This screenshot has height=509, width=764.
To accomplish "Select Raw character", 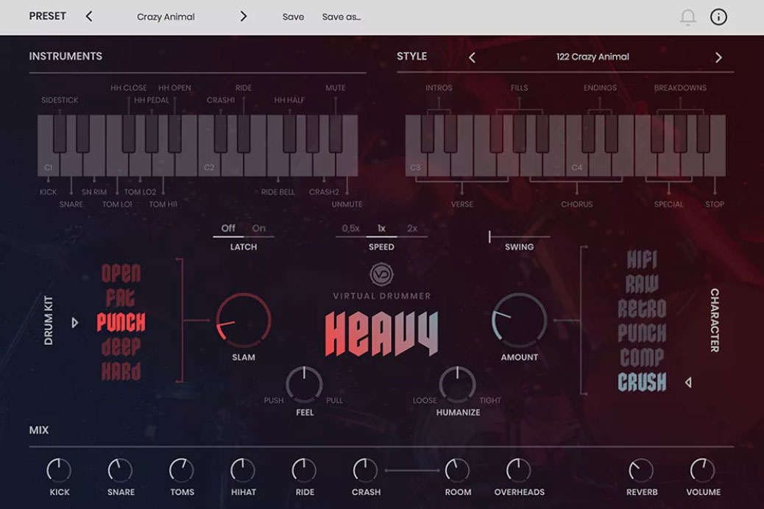I will [x=643, y=285].
